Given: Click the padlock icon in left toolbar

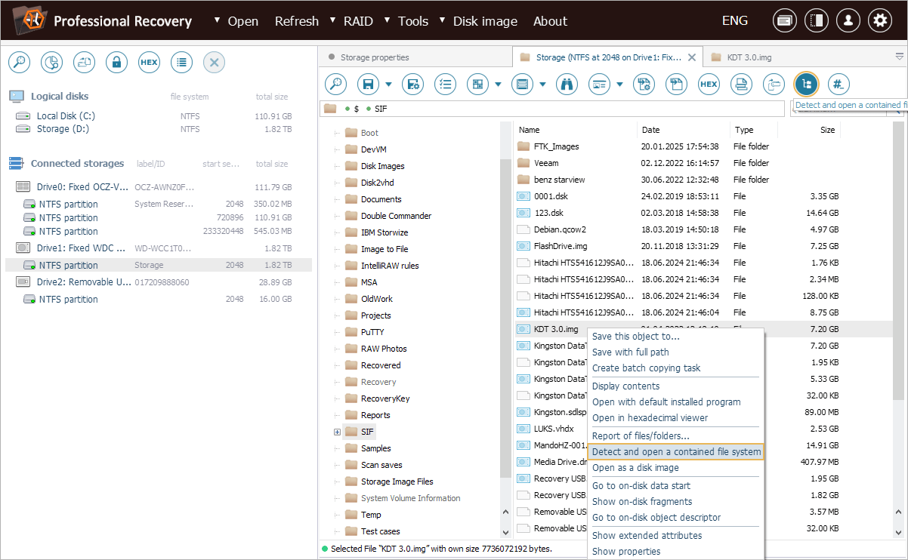Looking at the screenshot, I should [116, 63].
